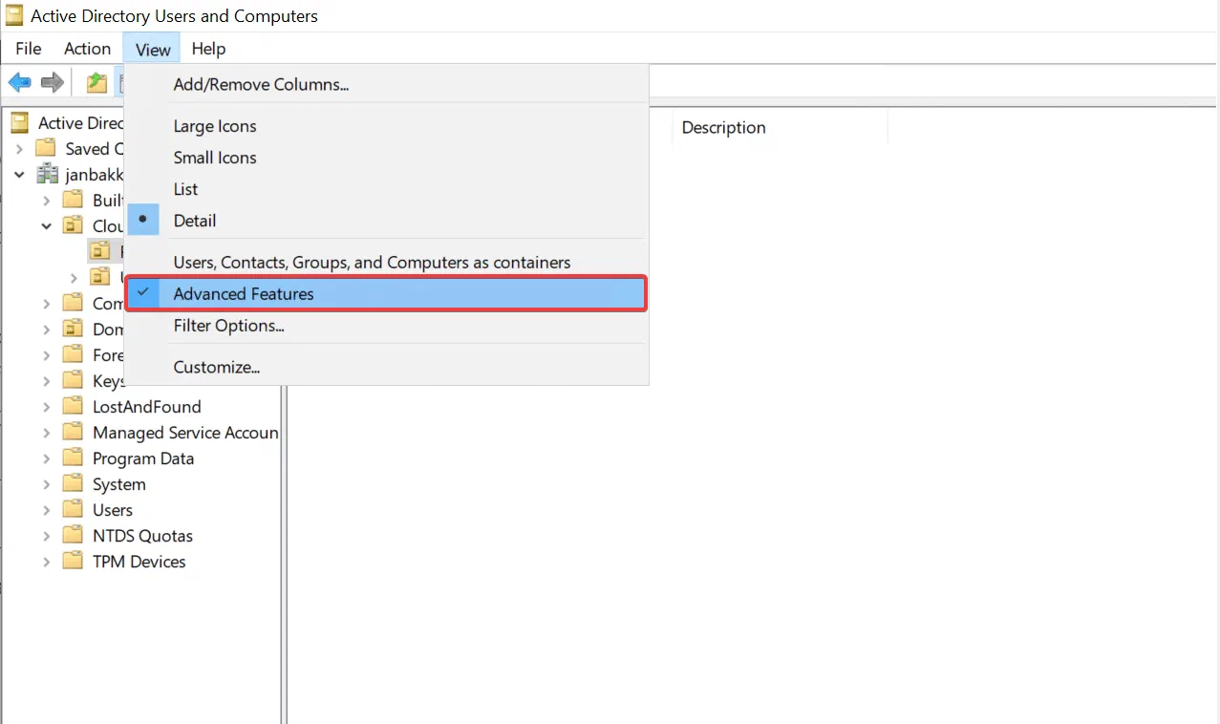Click the NTDS Quotas folder icon
This screenshot has width=1220, height=724.
73,536
